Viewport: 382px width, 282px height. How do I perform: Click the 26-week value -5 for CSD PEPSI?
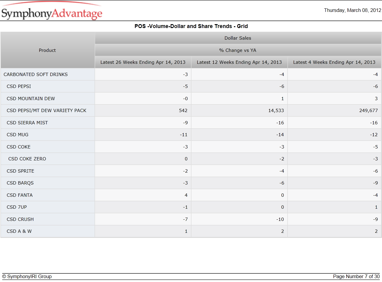185,86
